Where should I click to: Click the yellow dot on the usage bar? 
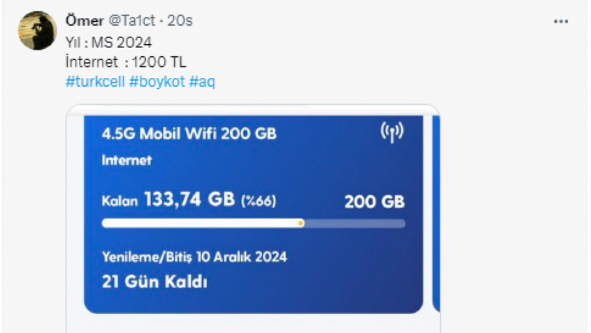click(301, 223)
